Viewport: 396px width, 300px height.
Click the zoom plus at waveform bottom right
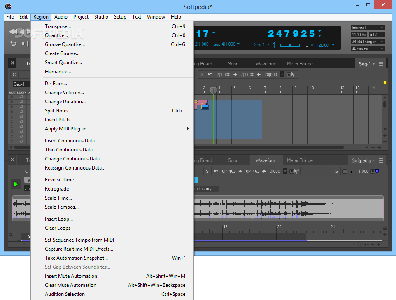379,244
